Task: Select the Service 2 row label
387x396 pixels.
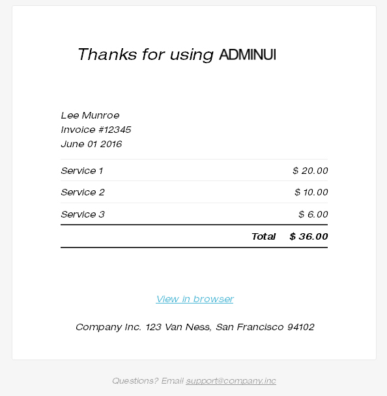Action: point(83,192)
